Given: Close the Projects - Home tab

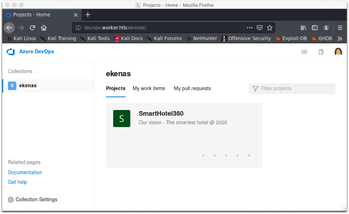Looking at the screenshot, I should coord(76,15).
